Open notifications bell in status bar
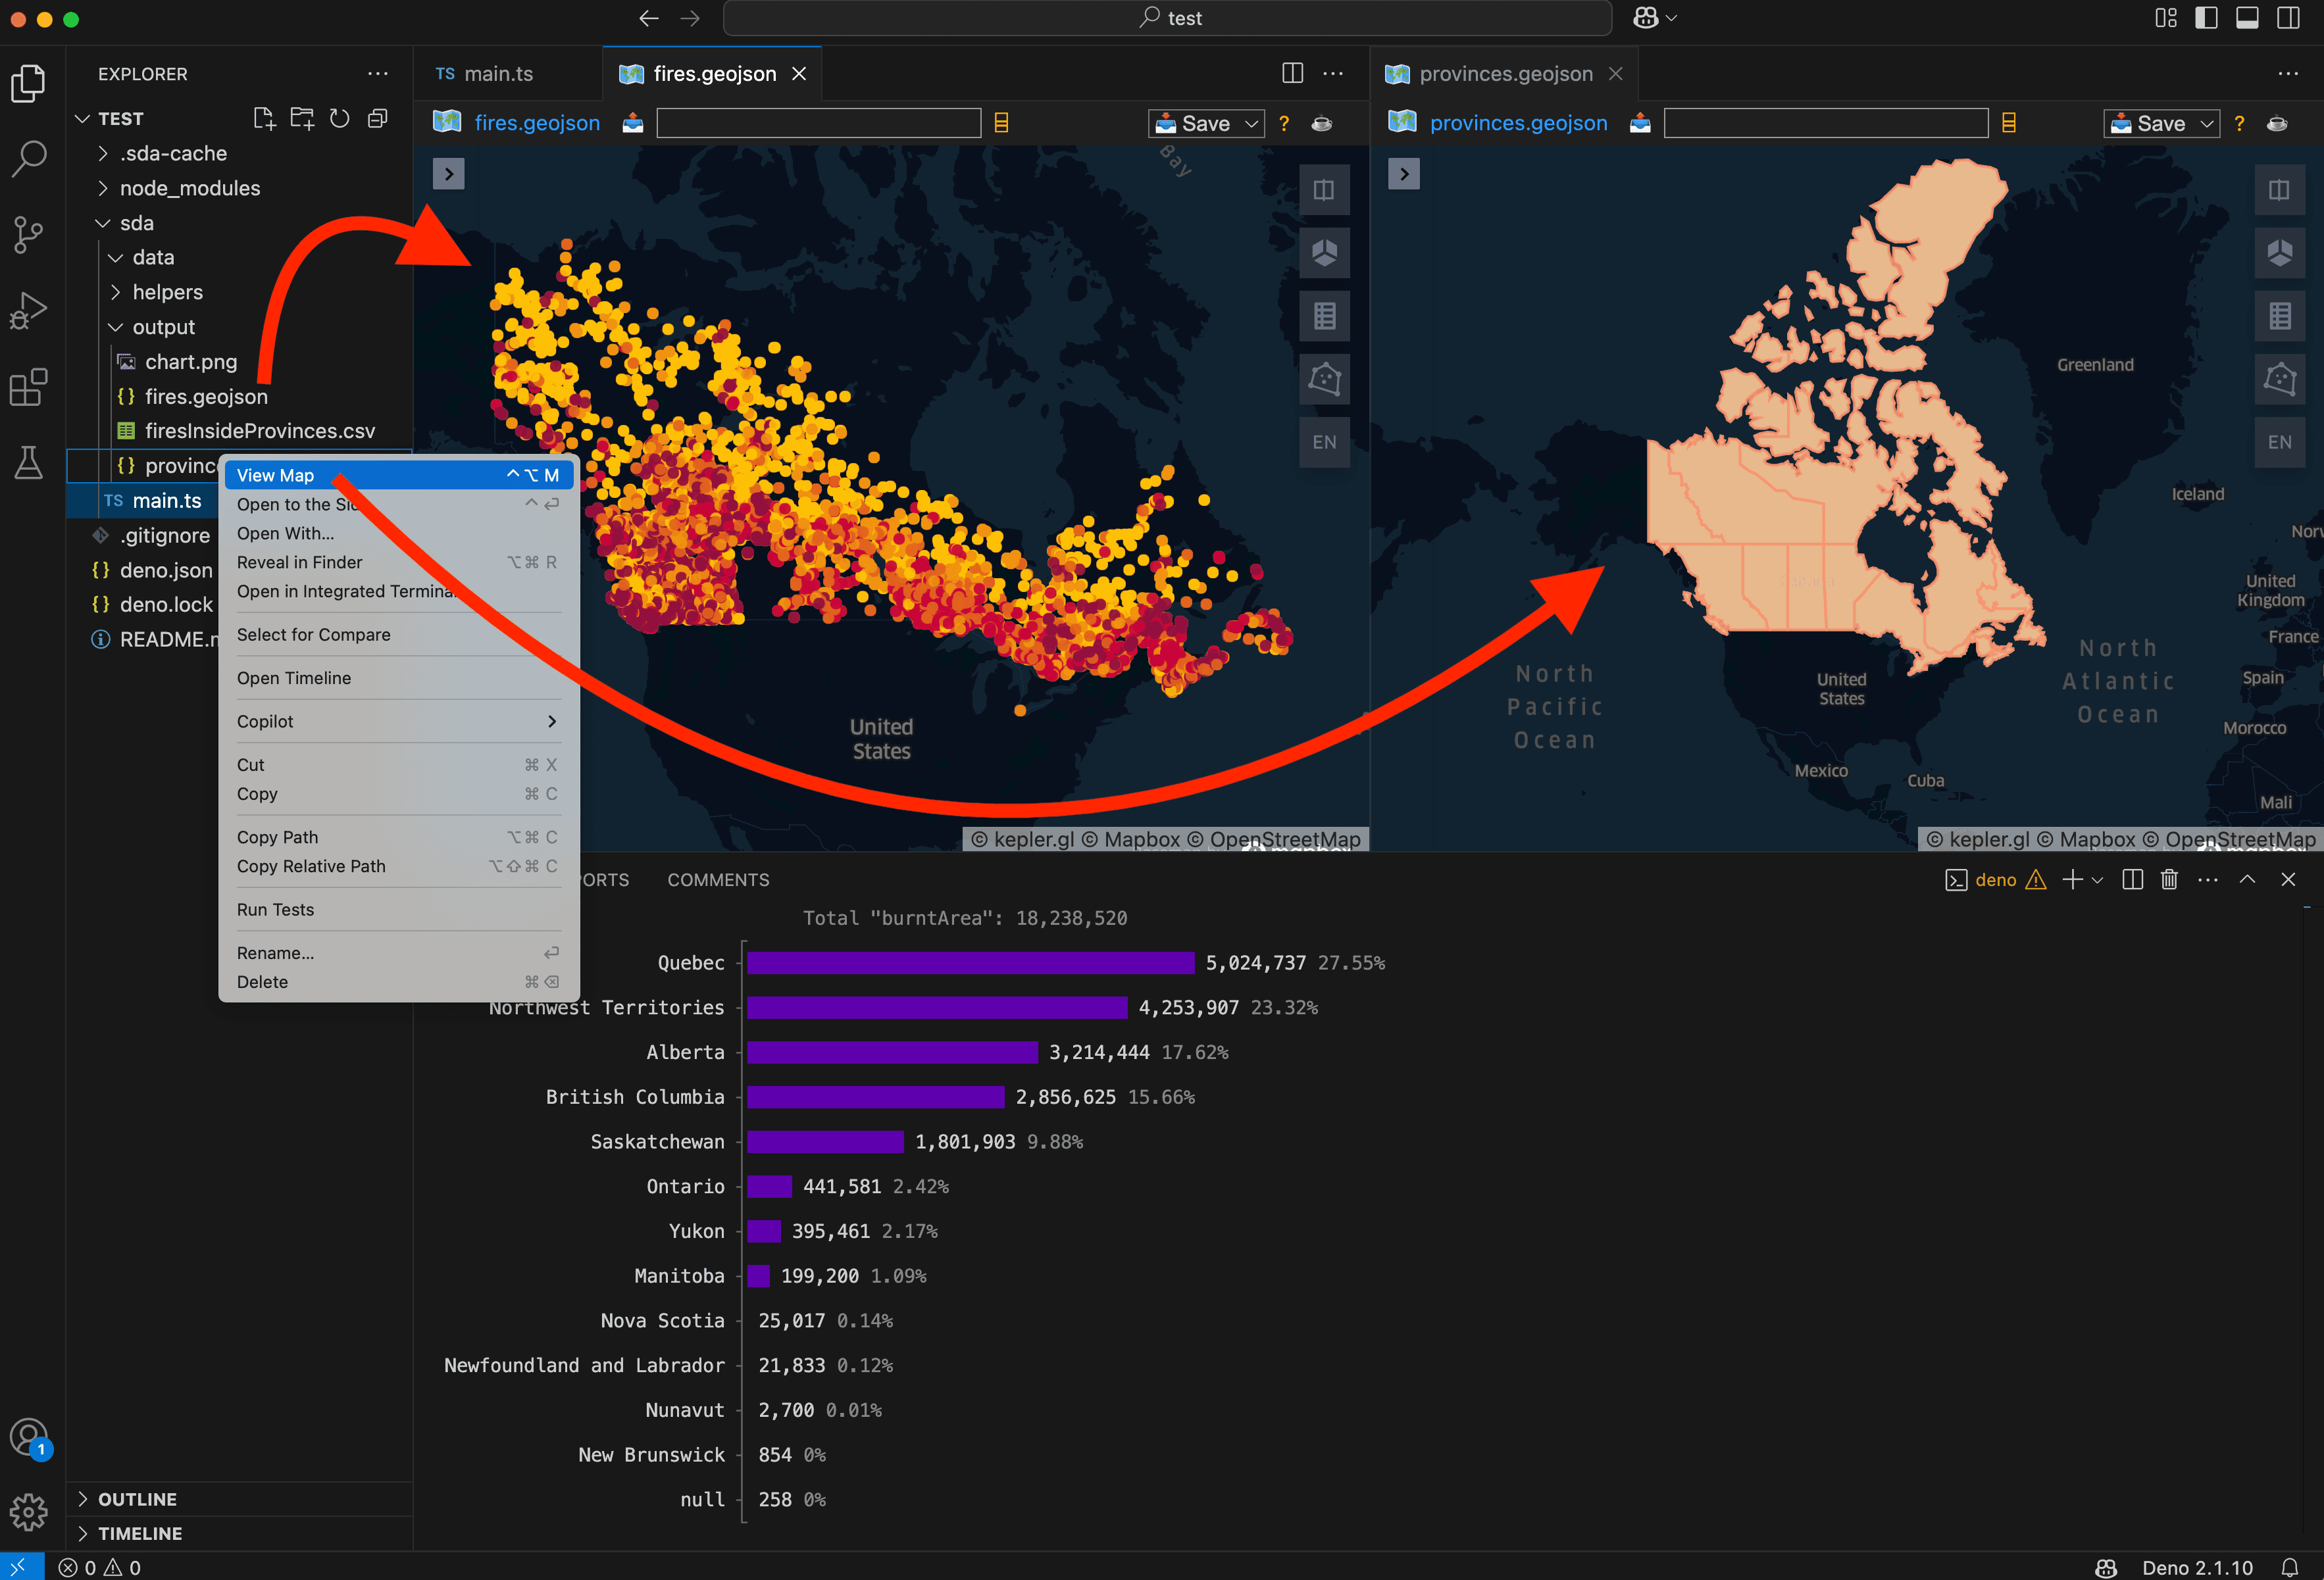Image resolution: width=2324 pixels, height=1580 pixels. click(2290, 1567)
